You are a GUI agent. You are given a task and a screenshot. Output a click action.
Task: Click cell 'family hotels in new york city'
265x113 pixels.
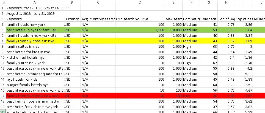click(34, 36)
